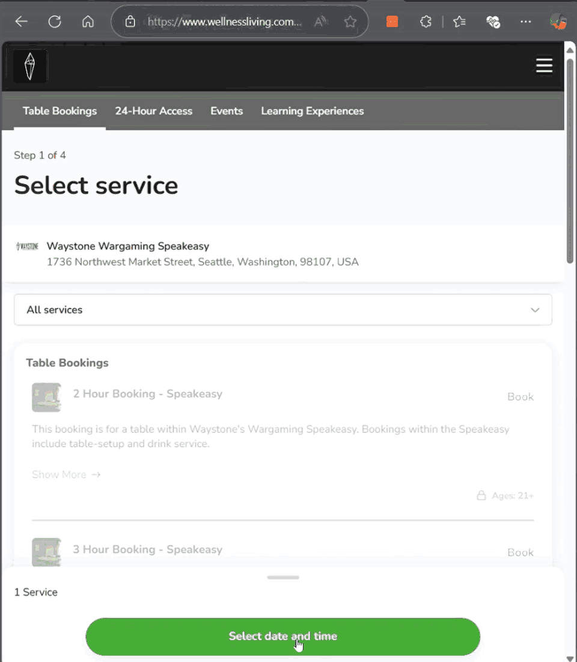
Task: Click the Table Bookings section heading
Action: click(x=67, y=363)
